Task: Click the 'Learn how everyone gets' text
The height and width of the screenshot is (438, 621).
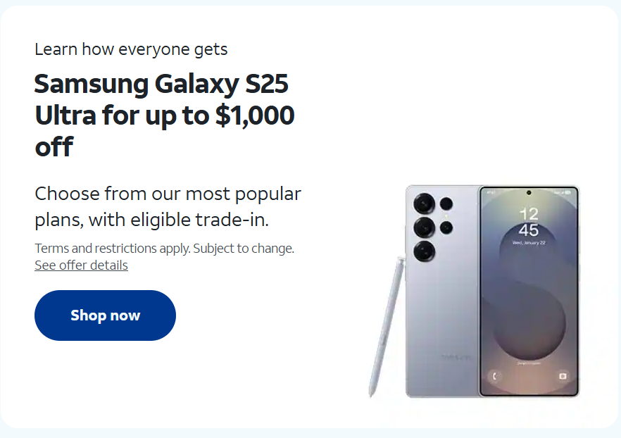Action: pos(131,49)
